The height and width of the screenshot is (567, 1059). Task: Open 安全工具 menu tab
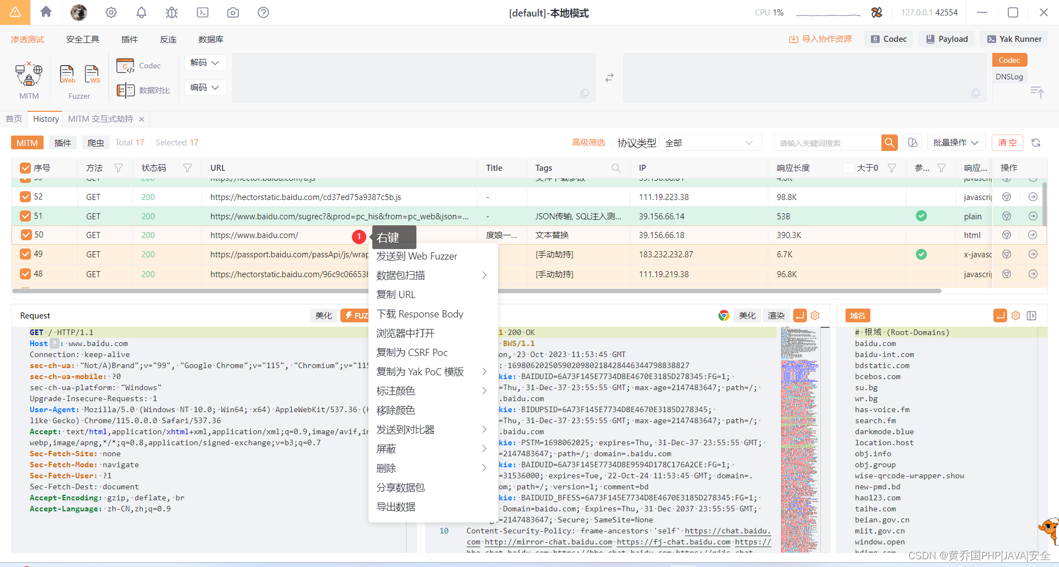83,39
